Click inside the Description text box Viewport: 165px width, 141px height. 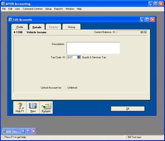point(94,48)
